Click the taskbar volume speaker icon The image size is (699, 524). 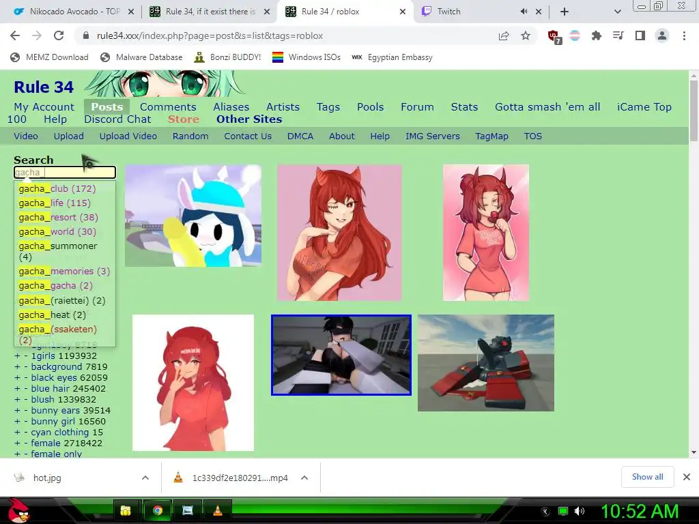(x=579, y=511)
